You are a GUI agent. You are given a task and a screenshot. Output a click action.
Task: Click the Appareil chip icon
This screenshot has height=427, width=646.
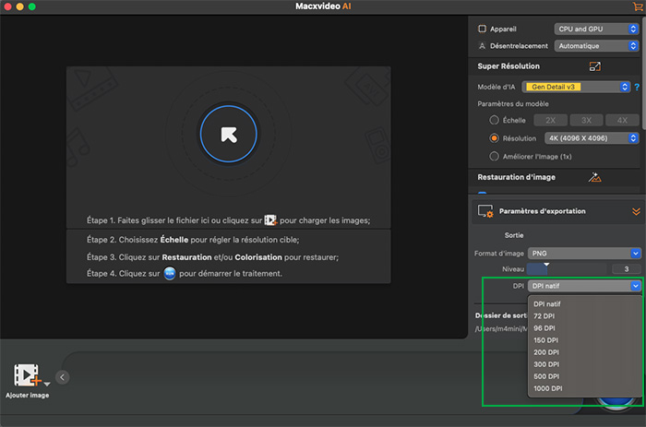482,29
